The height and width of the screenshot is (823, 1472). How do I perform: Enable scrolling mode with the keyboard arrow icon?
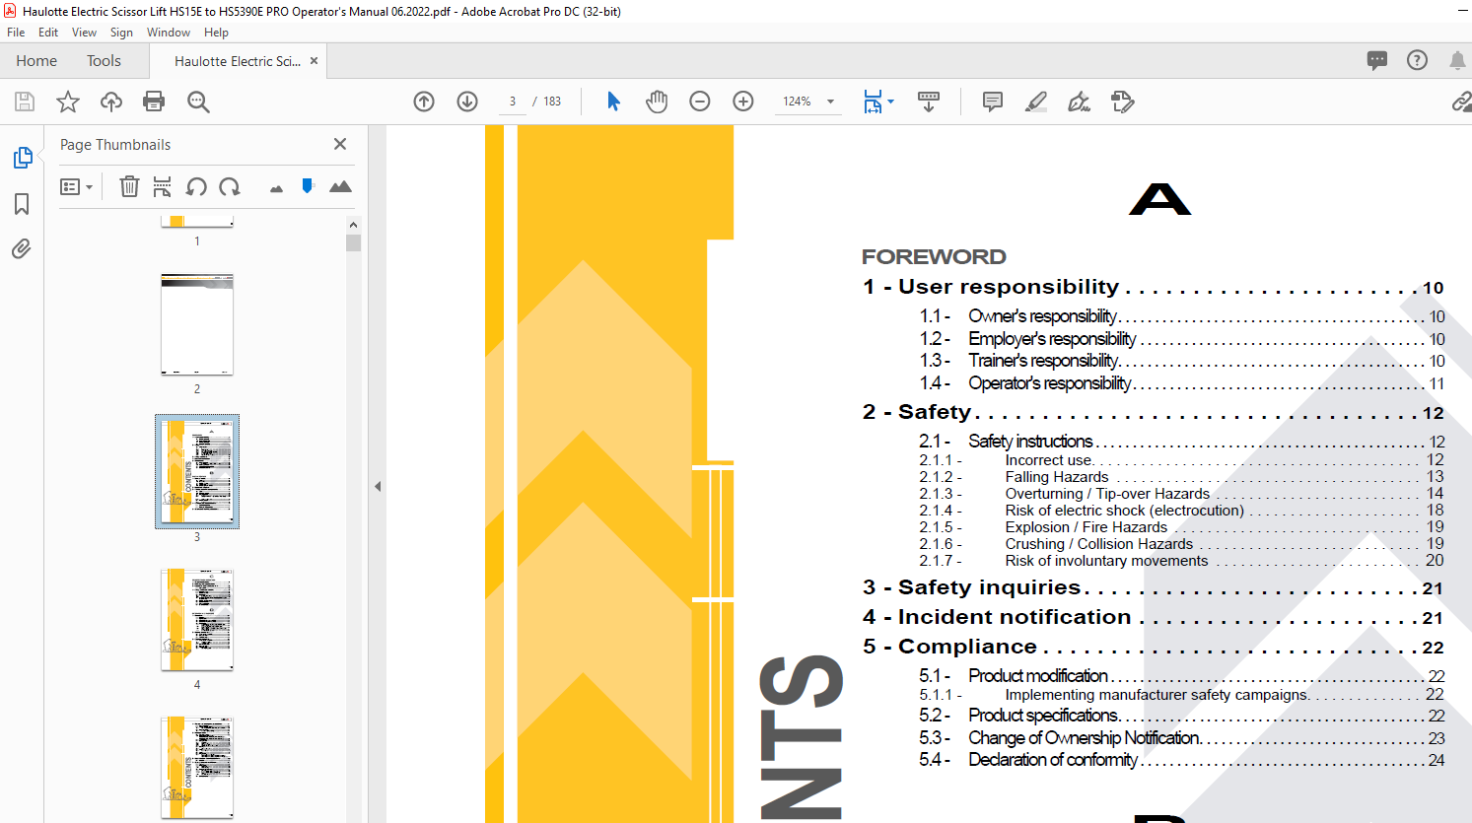tap(929, 102)
